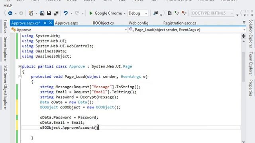Click the ApproveAccount method call
Image resolution: width=255 pixels, height=143 pixels.
[x=78, y=128]
